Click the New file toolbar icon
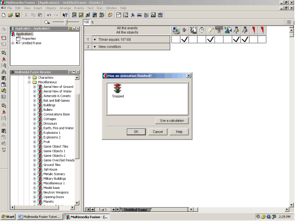Screen dimensions: 295x221 click(x=4, y=15)
